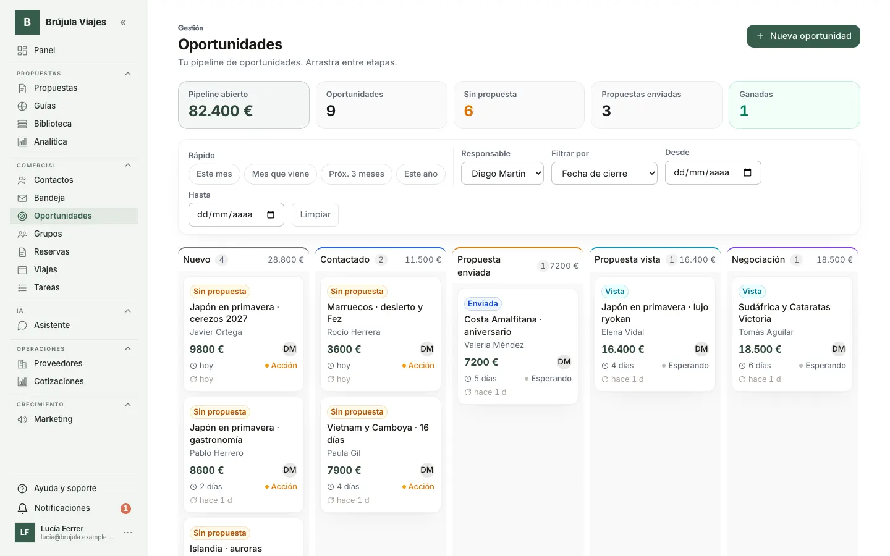The width and height of the screenshot is (890, 556).
Task: Open the Responsable dropdown showing Diego Martín
Action: coord(502,174)
